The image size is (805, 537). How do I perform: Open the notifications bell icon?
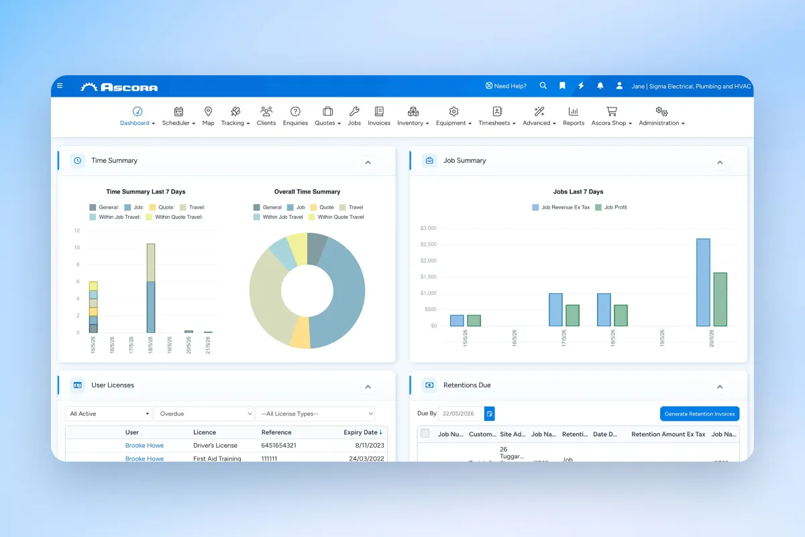click(600, 86)
